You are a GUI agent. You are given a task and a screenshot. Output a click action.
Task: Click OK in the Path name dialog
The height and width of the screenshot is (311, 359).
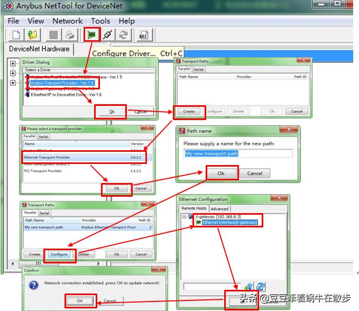(220, 173)
